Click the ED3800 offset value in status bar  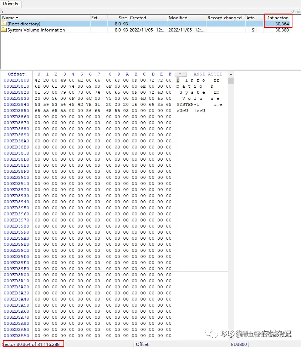click(239, 344)
